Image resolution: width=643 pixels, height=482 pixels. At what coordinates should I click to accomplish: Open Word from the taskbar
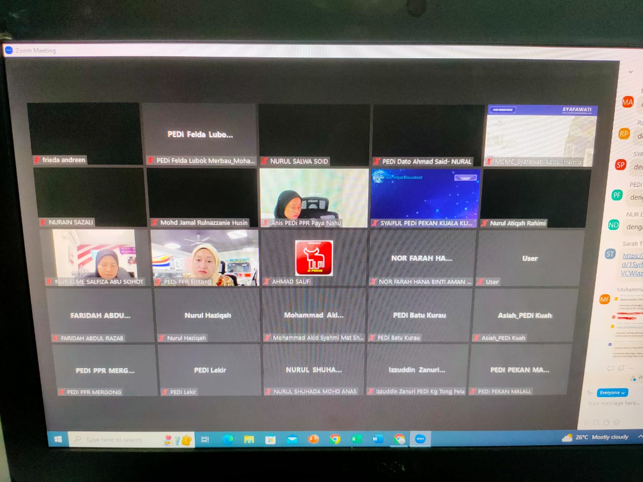click(378, 439)
